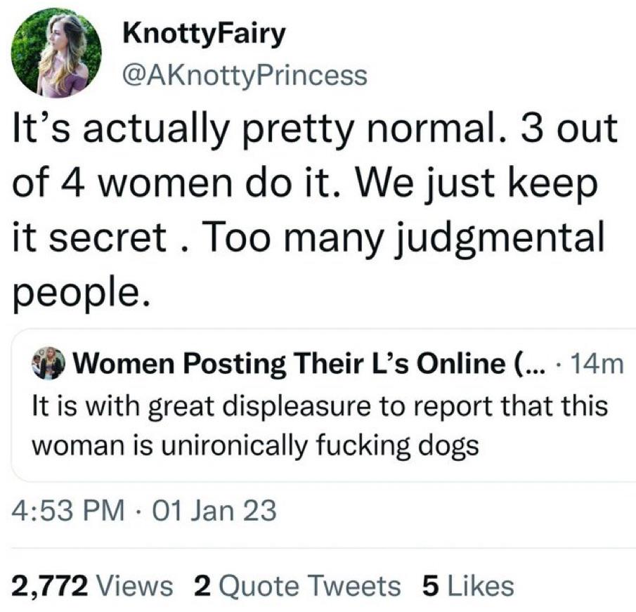Expand the truncated "(..." quoted author name
Viewport: 636px width, 612px height.
click(527, 363)
